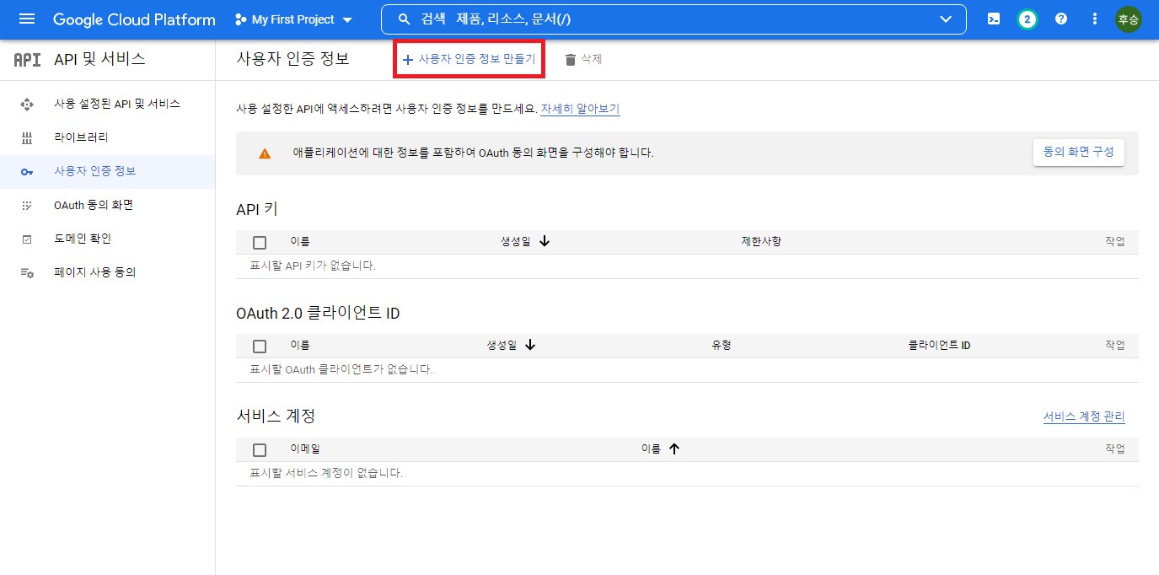Click the OAuth consent screen dots icon
This screenshot has height=575, width=1159.
pyautogui.click(x=27, y=206)
